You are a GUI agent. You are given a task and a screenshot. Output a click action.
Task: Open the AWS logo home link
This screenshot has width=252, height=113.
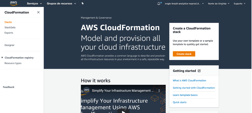[x=13, y=3]
